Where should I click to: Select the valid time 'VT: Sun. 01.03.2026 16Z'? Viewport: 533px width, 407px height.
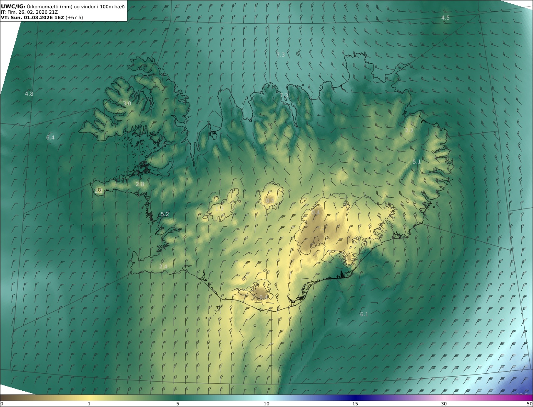(x=32, y=18)
